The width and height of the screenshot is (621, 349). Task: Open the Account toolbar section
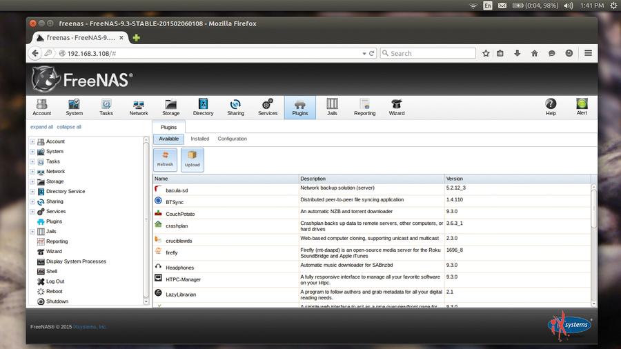(x=41, y=107)
